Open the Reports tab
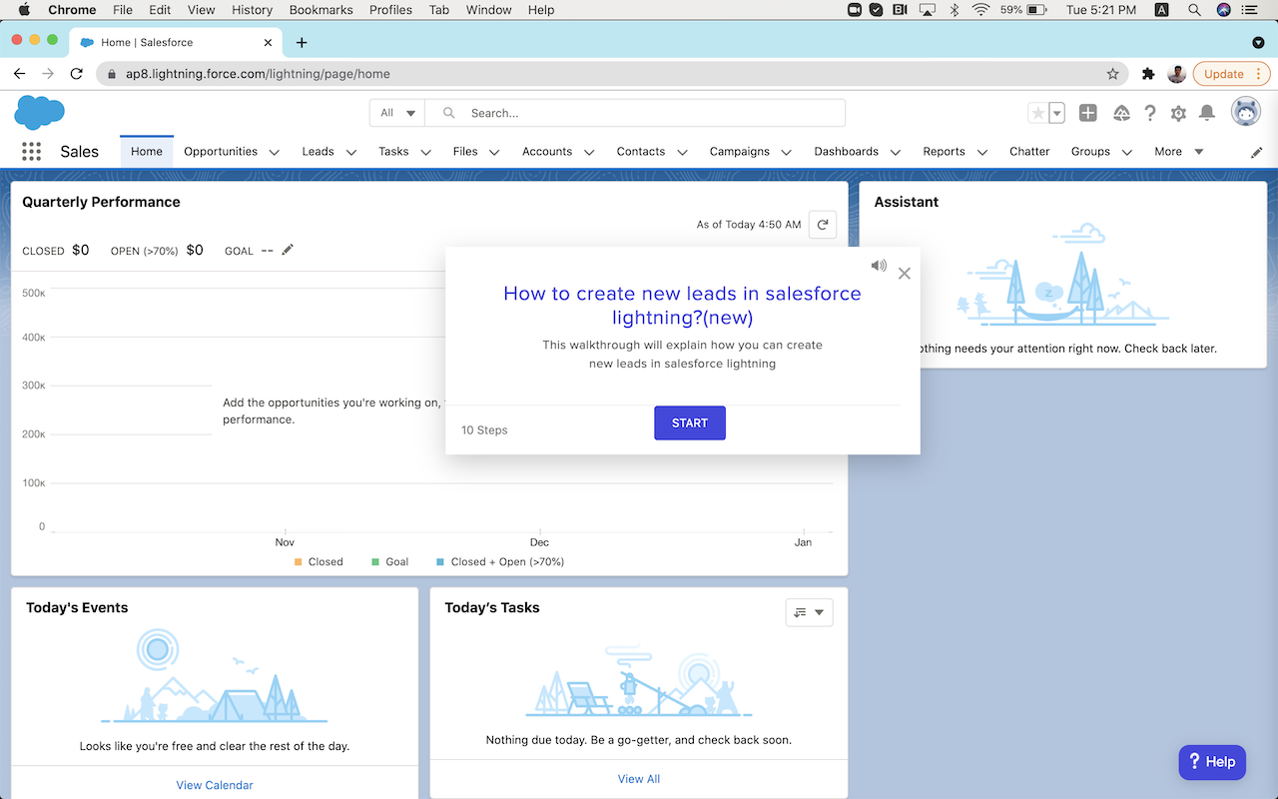This screenshot has width=1278, height=799. (944, 152)
